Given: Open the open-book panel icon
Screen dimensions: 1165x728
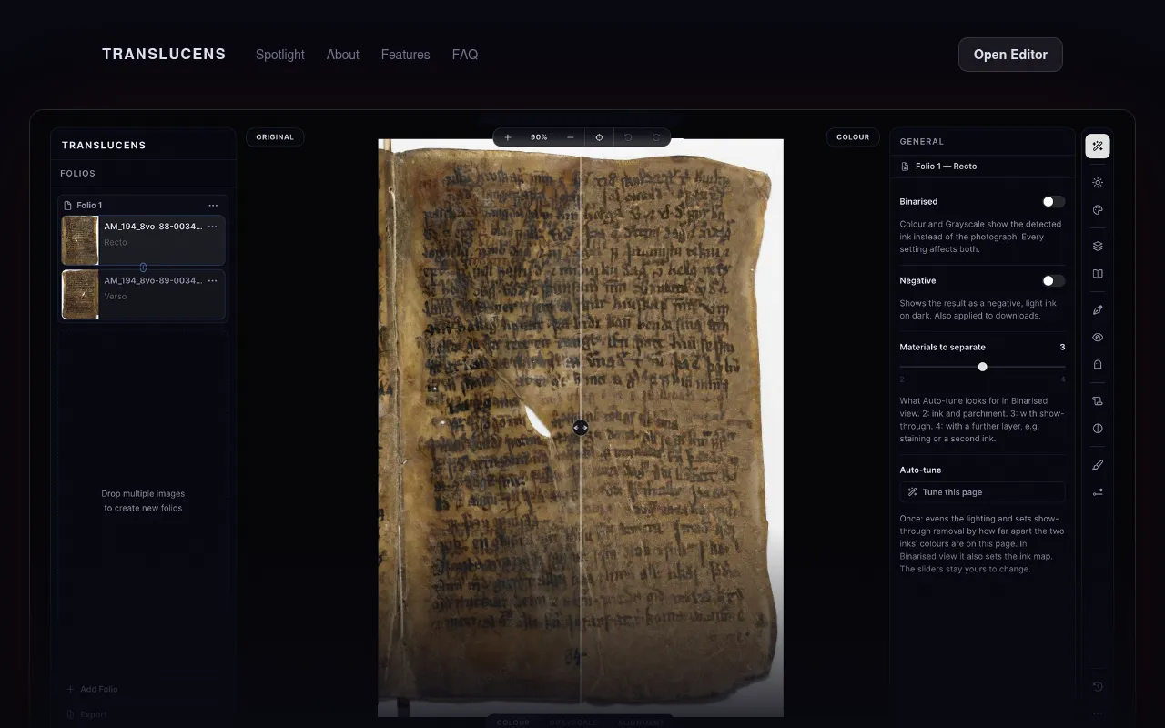Looking at the screenshot, I should pyautogui.click(x=1098, y=274).
